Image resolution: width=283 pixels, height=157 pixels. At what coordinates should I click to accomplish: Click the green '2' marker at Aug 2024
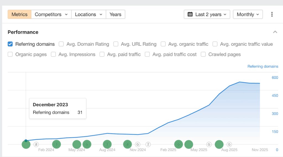[107, 144]
